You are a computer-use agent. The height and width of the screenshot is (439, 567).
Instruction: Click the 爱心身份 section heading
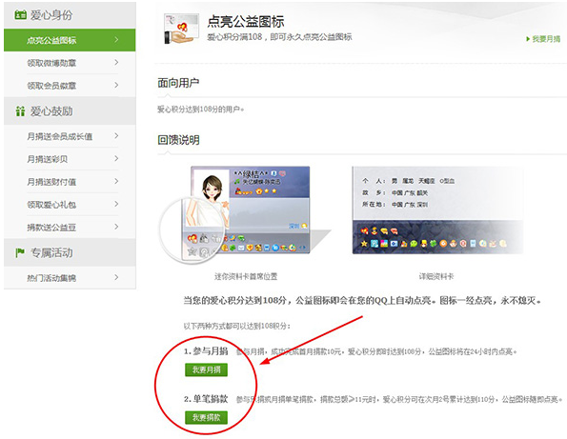(x=51, y=15)
